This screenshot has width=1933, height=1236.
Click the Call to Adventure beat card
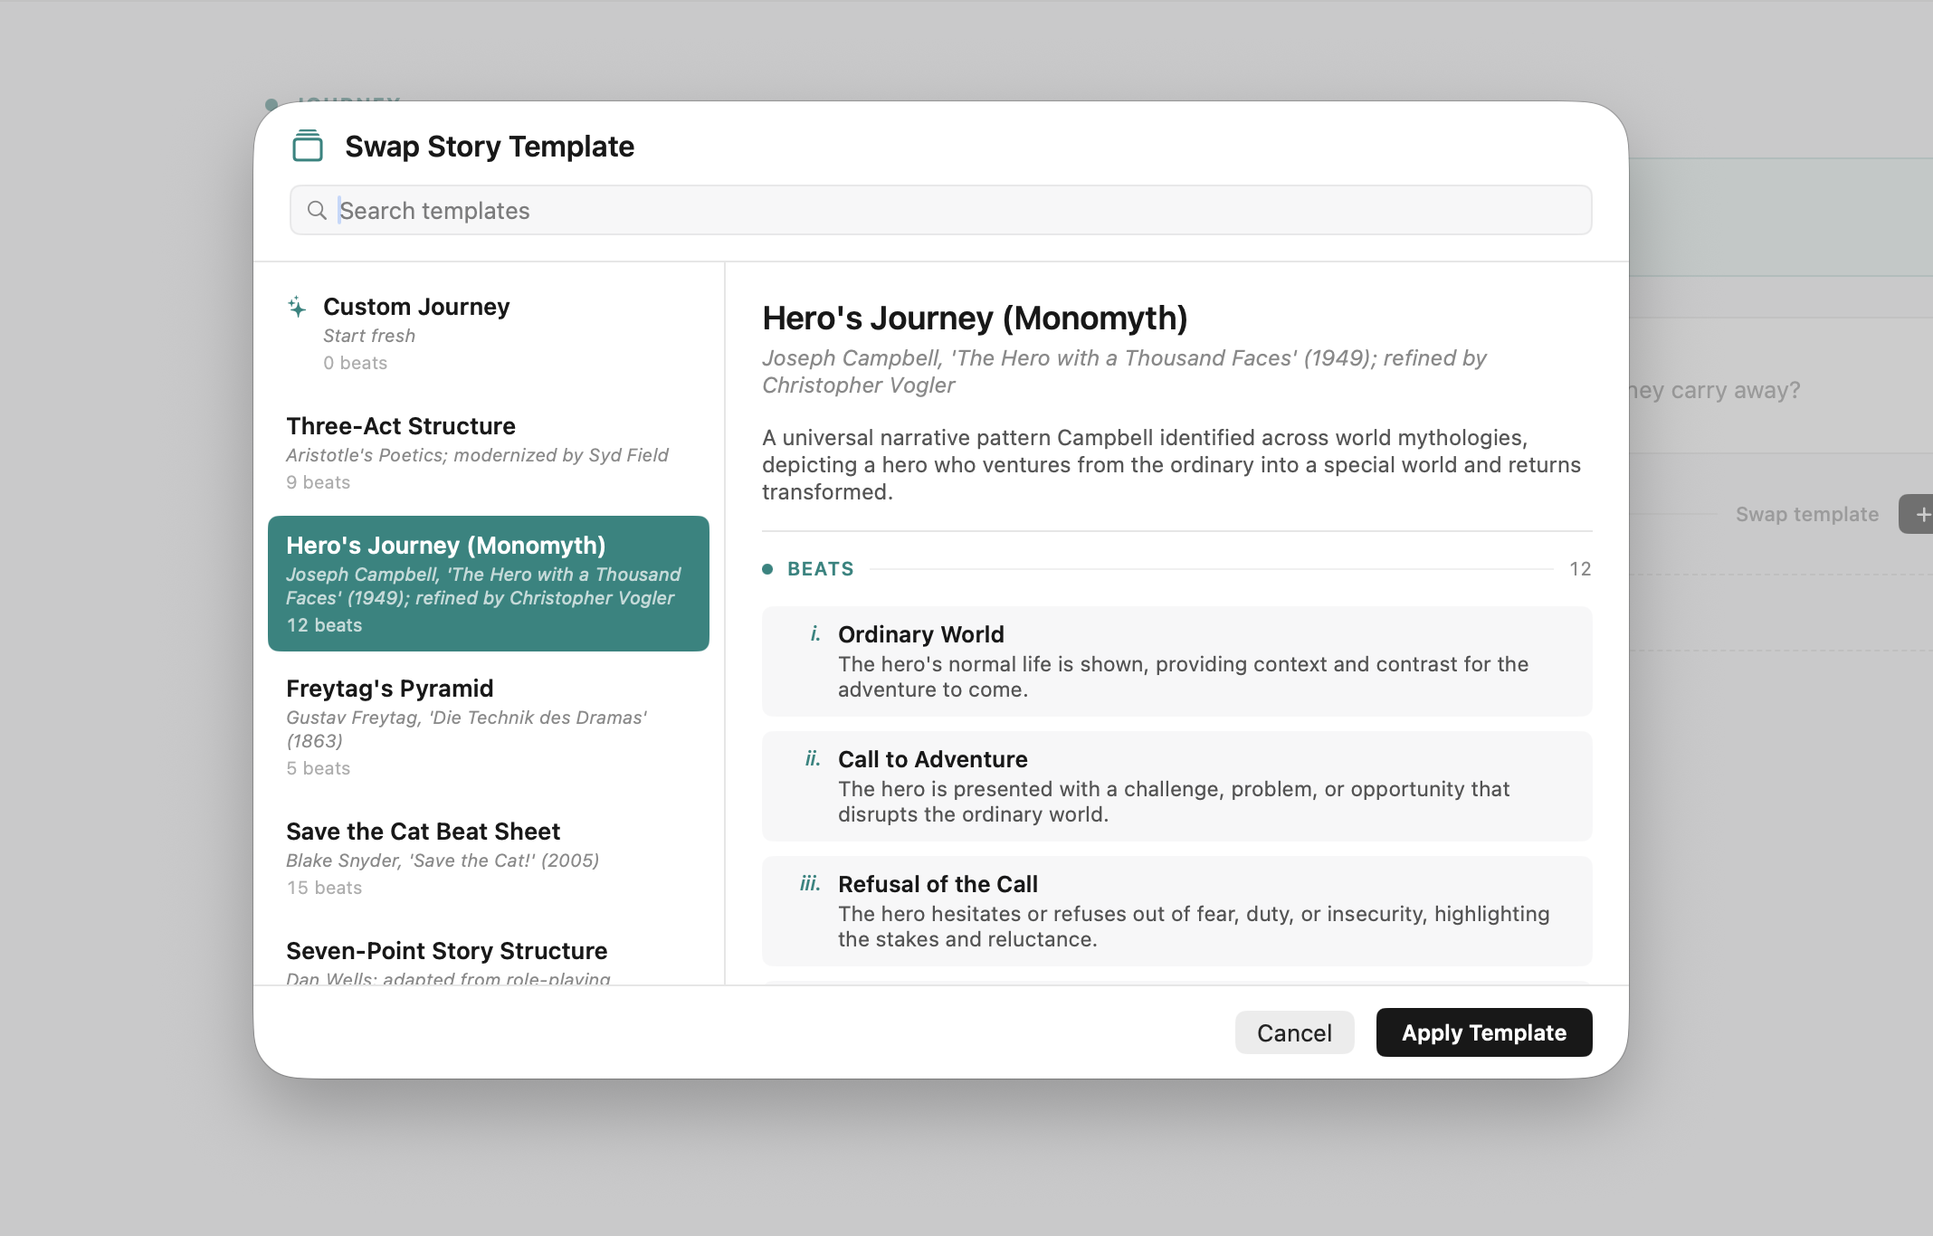click(x=1176, y=786)
